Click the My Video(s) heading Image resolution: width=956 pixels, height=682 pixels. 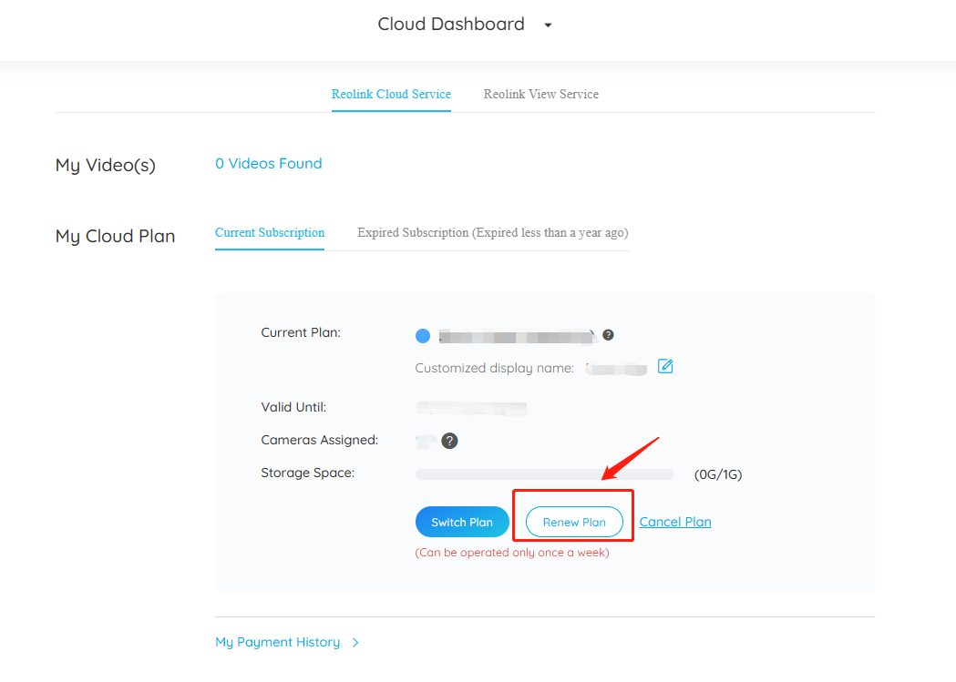106,165
